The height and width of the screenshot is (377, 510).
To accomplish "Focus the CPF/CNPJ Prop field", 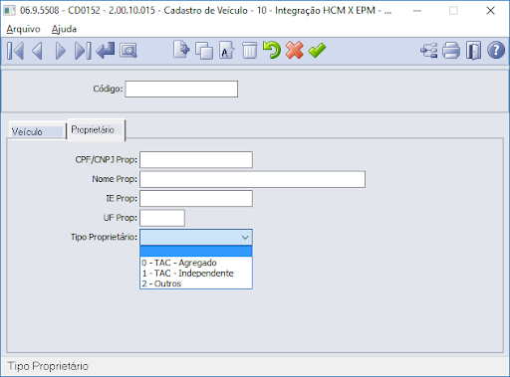I will click(196, 160).
